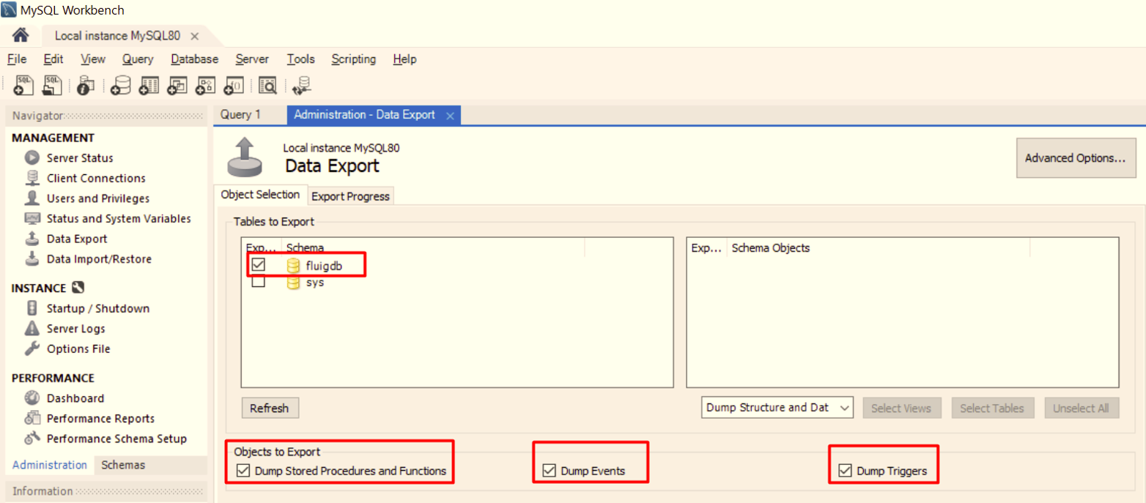Create a new SQL tab icon
Screen dimensions: 1146x503
(x=23, y=85)
